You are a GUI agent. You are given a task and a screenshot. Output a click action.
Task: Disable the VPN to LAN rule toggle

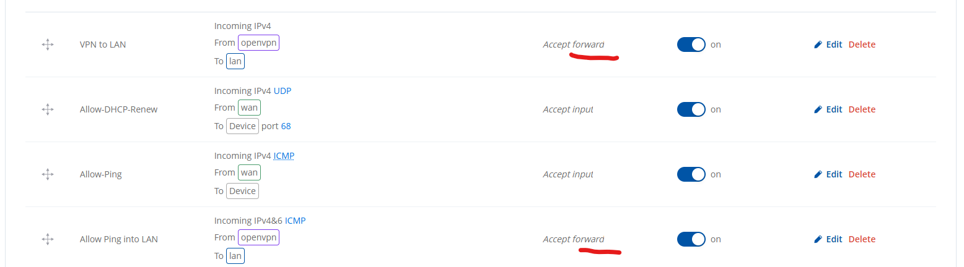(691, 44)
